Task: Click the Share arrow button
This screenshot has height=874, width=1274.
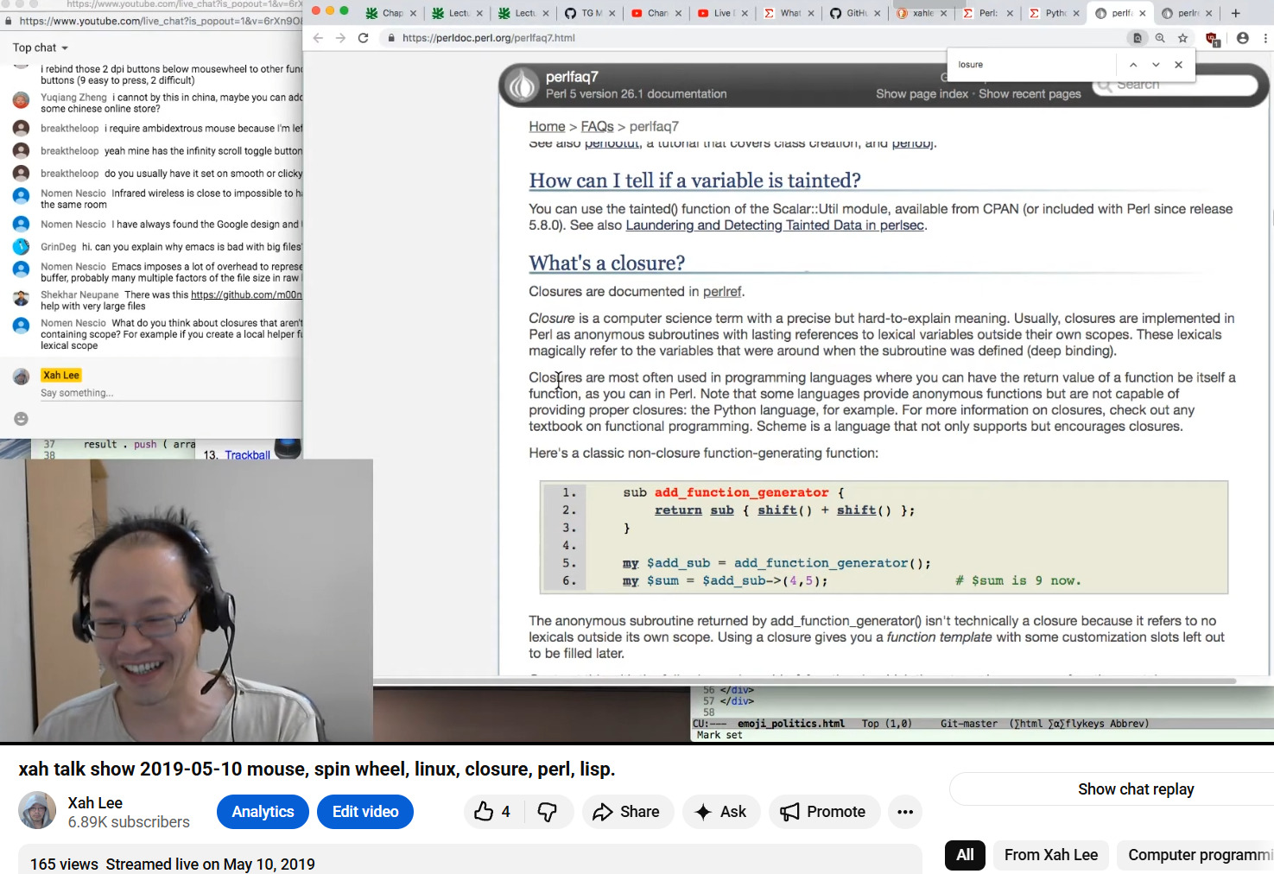Action: pos(626,812)
